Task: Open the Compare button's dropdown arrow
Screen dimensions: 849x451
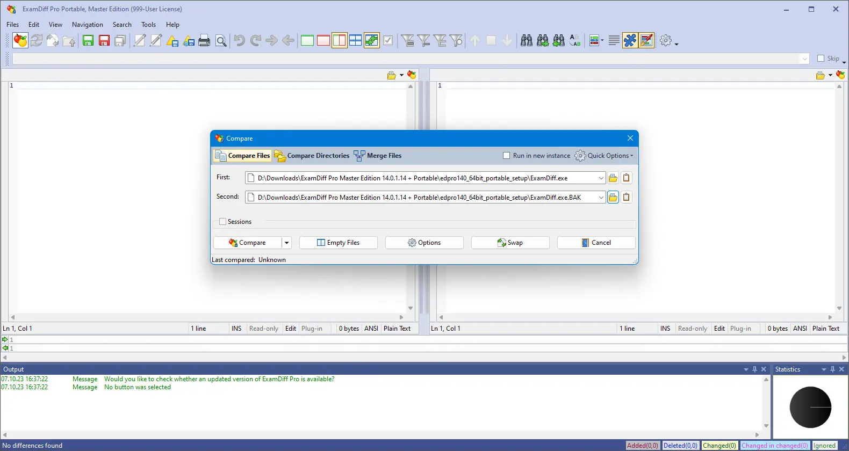Action: pyautogui.click(x=287, y=243)
